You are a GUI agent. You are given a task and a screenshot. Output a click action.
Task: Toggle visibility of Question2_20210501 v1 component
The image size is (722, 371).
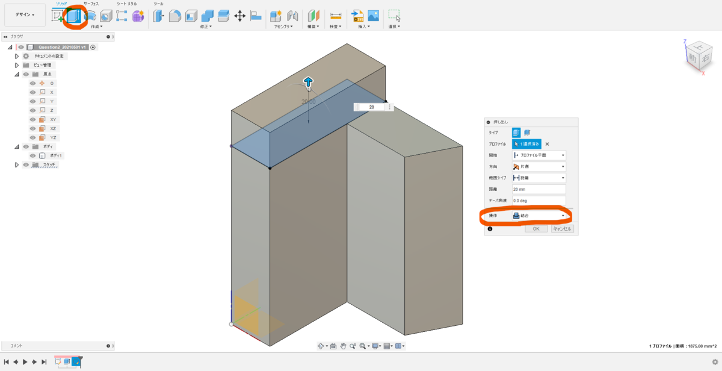pos(21,47)
